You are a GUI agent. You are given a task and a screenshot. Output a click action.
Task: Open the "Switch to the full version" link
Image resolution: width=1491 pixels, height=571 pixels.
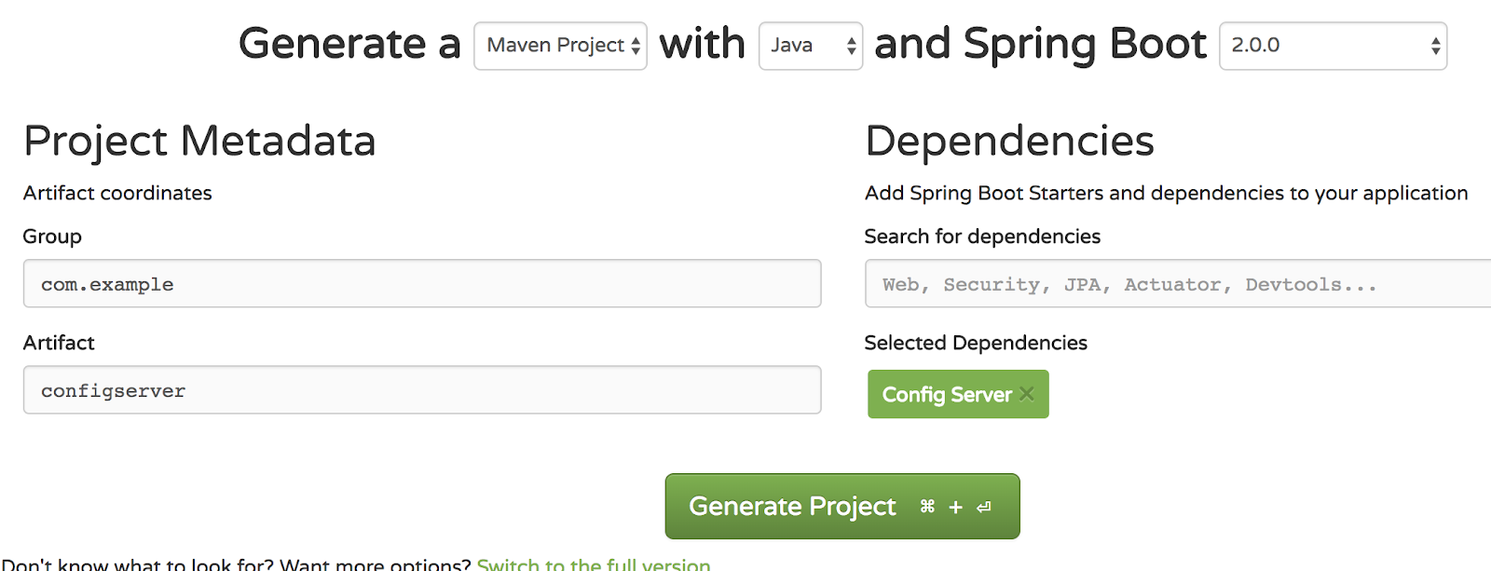click(594, 564)
